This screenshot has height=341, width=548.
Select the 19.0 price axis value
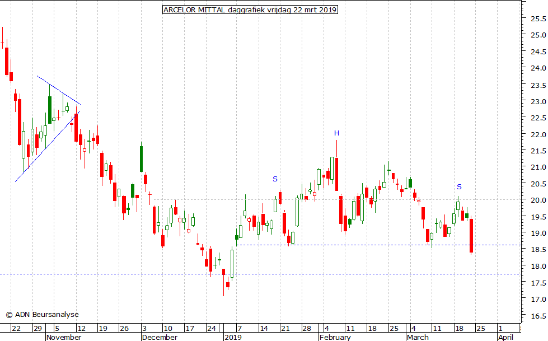(538, 233)
